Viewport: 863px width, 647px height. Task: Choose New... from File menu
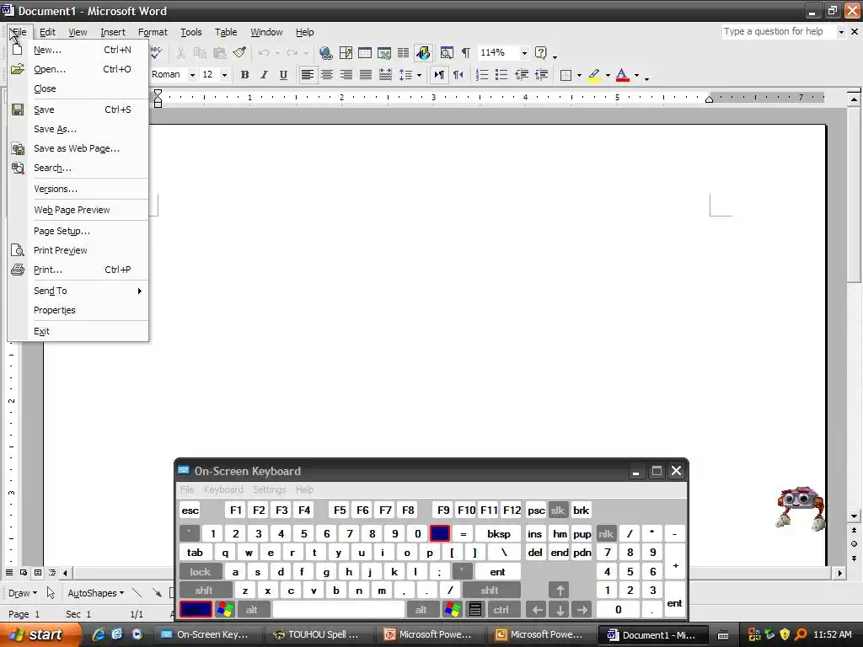tap(78, 50)
